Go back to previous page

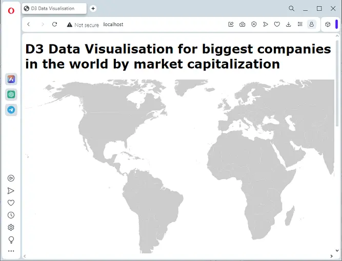[29, 24]
